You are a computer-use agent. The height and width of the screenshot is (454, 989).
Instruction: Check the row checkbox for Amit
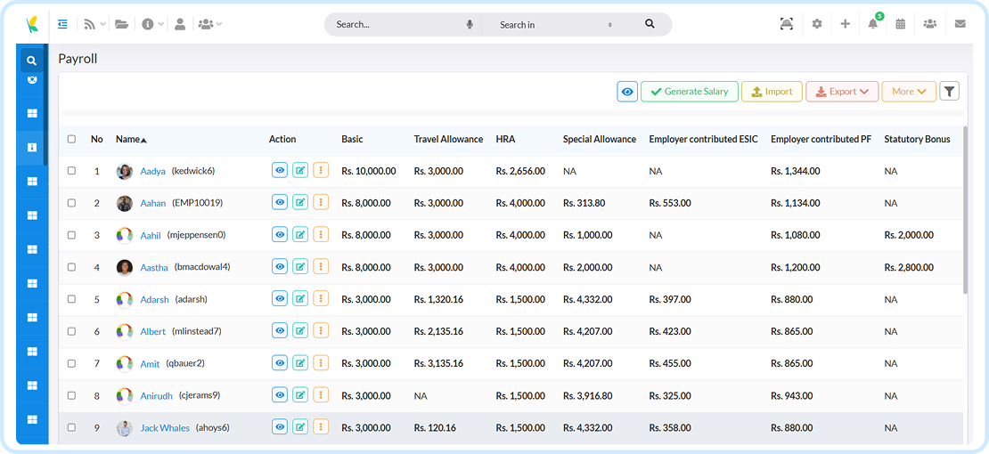(x=71, y=363)
